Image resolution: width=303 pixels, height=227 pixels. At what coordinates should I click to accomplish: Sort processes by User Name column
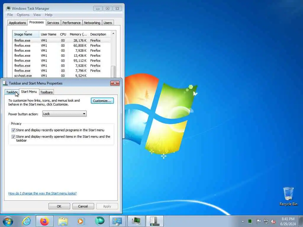tap(49, 34)
